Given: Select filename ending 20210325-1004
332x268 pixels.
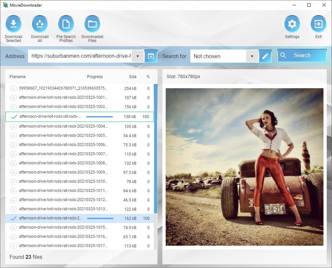Looking at the screenshot, I should pyautogui.click(x=63, y=126).
